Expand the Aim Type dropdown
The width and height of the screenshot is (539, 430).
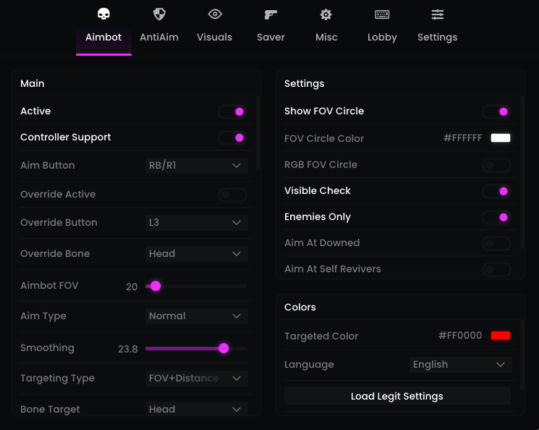(x=197, y=316)
